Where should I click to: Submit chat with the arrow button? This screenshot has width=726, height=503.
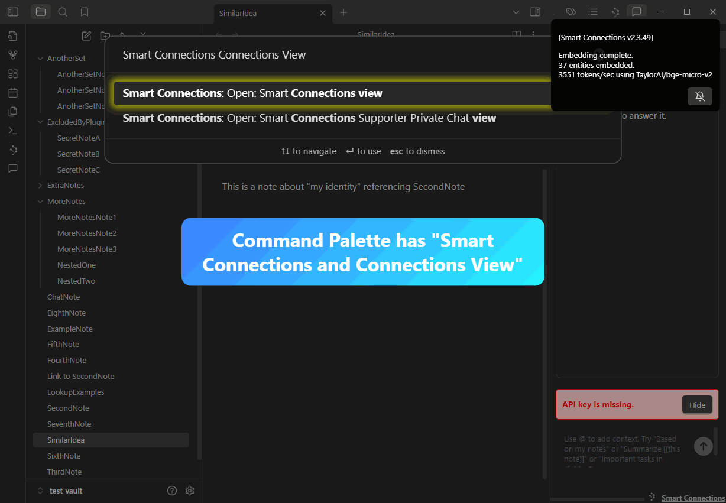(703, 446)
